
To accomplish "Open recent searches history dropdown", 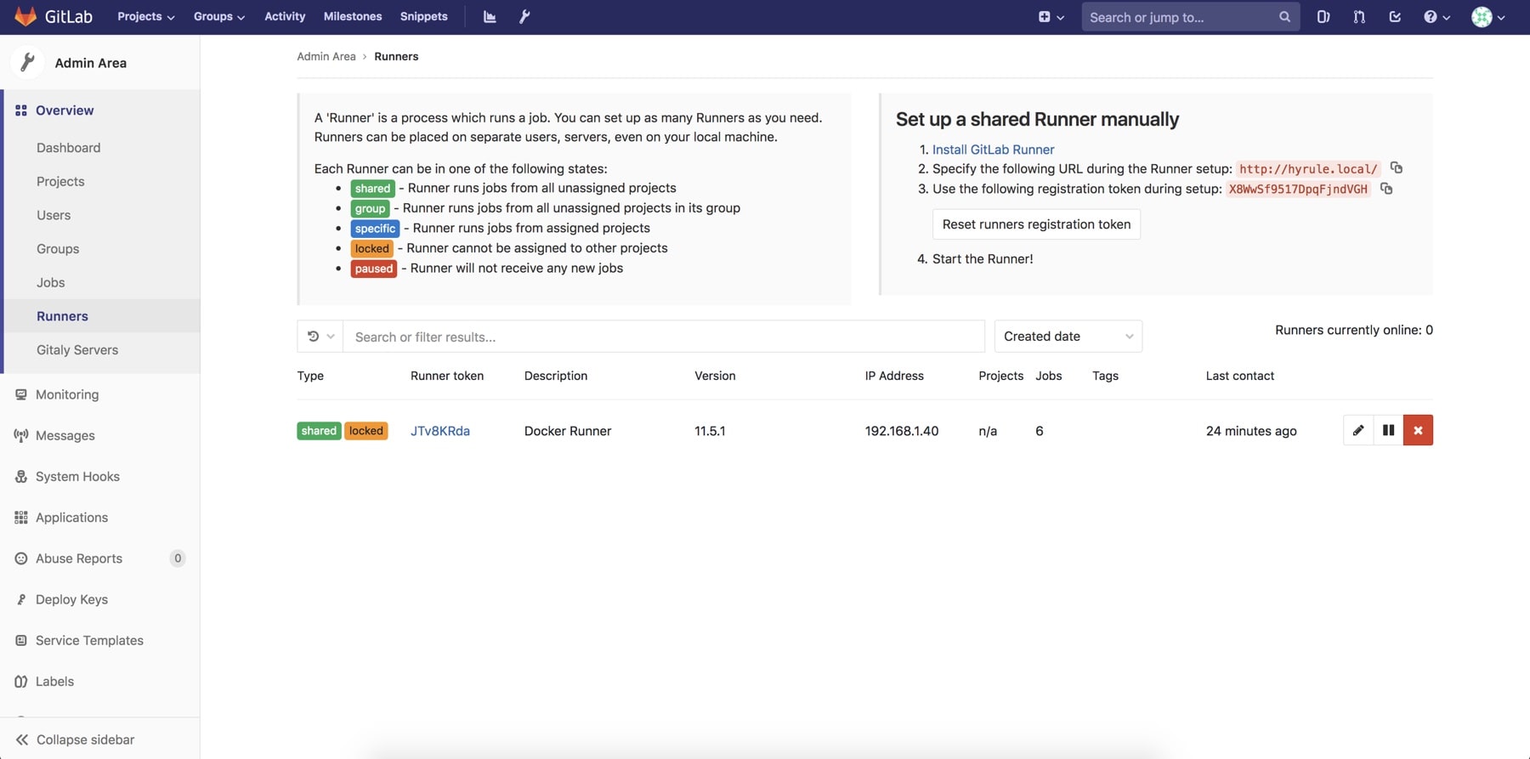I will 320,337.
